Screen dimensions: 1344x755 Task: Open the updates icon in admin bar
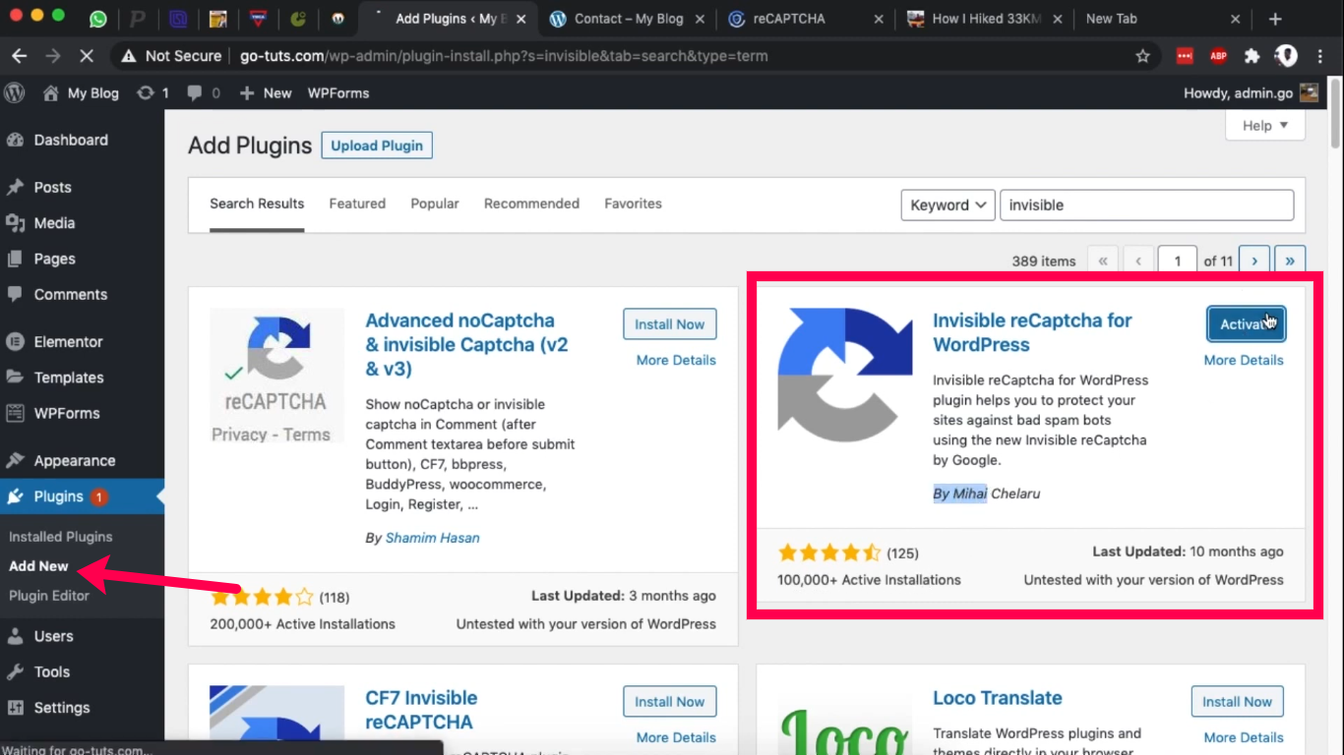click(x=146, y=93)
